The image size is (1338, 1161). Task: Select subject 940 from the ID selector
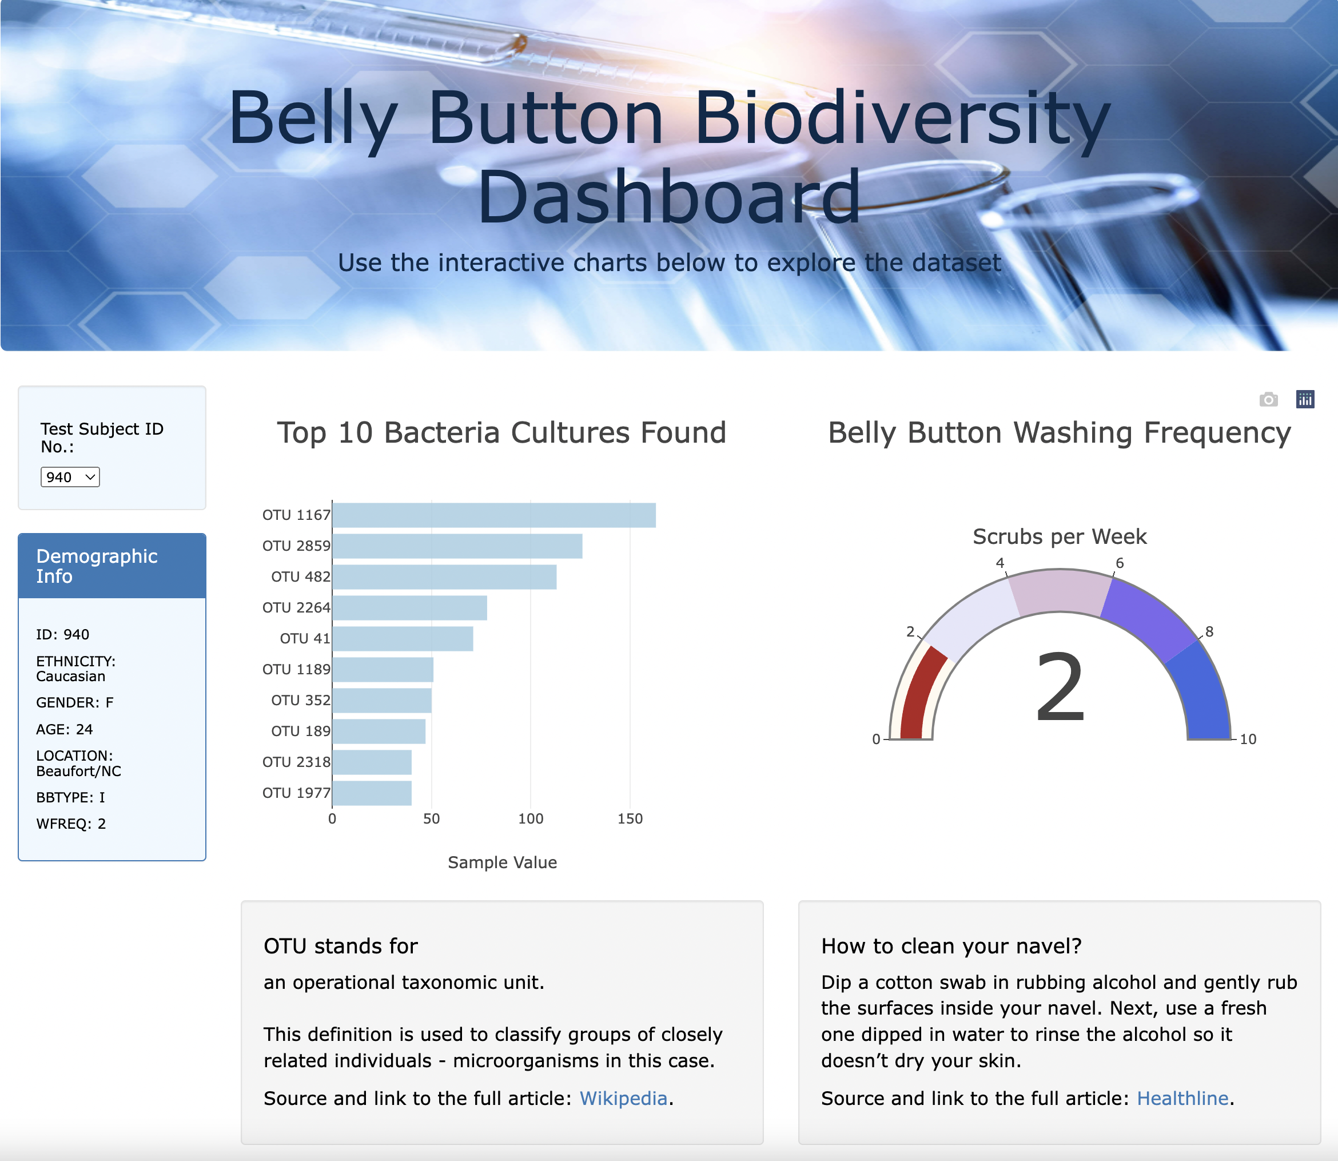point(69,477)
